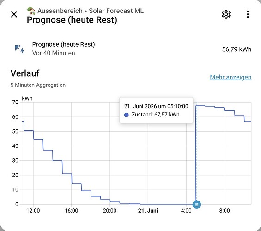Open entity settings gear icon
261x231 pixels.
tap(226, 14)
